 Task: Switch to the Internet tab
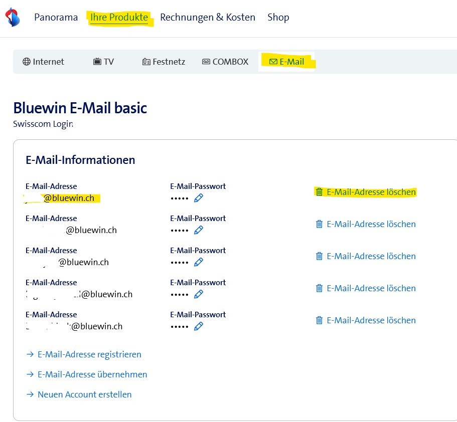pyautogui.click(x=44, y=62)
